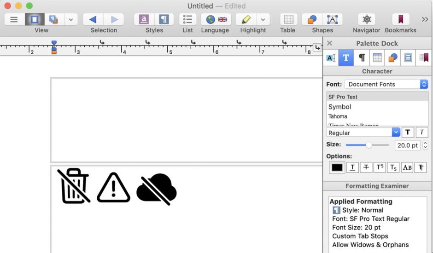Select the text box Shapes tool
The height and width of the screenshot is (253, 433).
click(x=332, y=19)
